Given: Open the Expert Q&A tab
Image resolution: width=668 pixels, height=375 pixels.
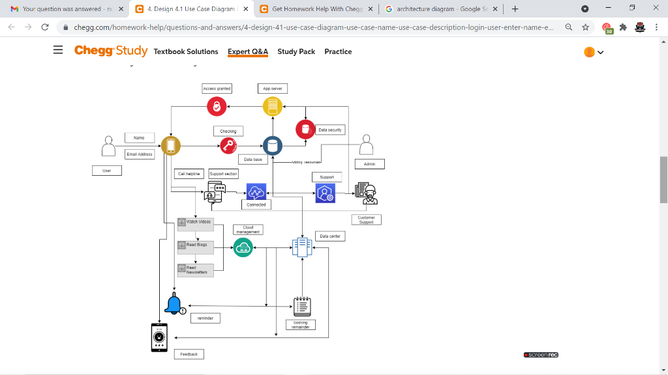Looking at the screenshot, I should point(247,51).
